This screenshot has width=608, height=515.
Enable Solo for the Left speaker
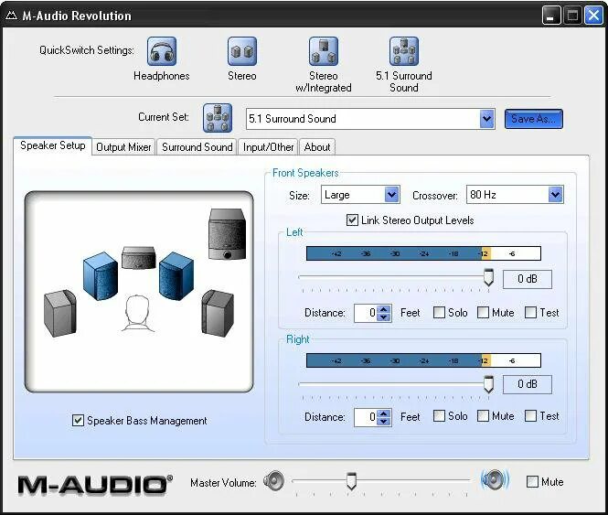pos(439,313)
